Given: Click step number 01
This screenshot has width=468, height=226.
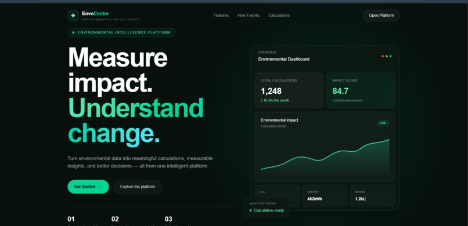Looking at the screenshot, I should coord(71,219).
